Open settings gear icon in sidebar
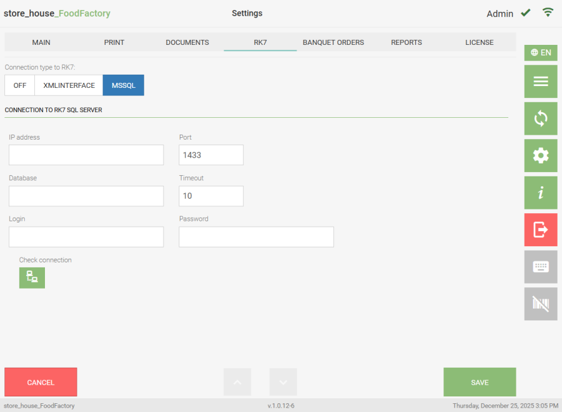The image size is (562, 412). pyautogui.click(x=540, y=156)
